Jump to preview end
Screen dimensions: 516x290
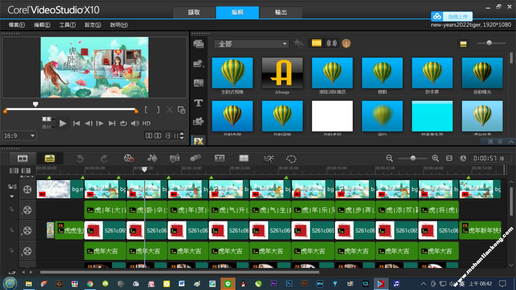coord(112,124)
